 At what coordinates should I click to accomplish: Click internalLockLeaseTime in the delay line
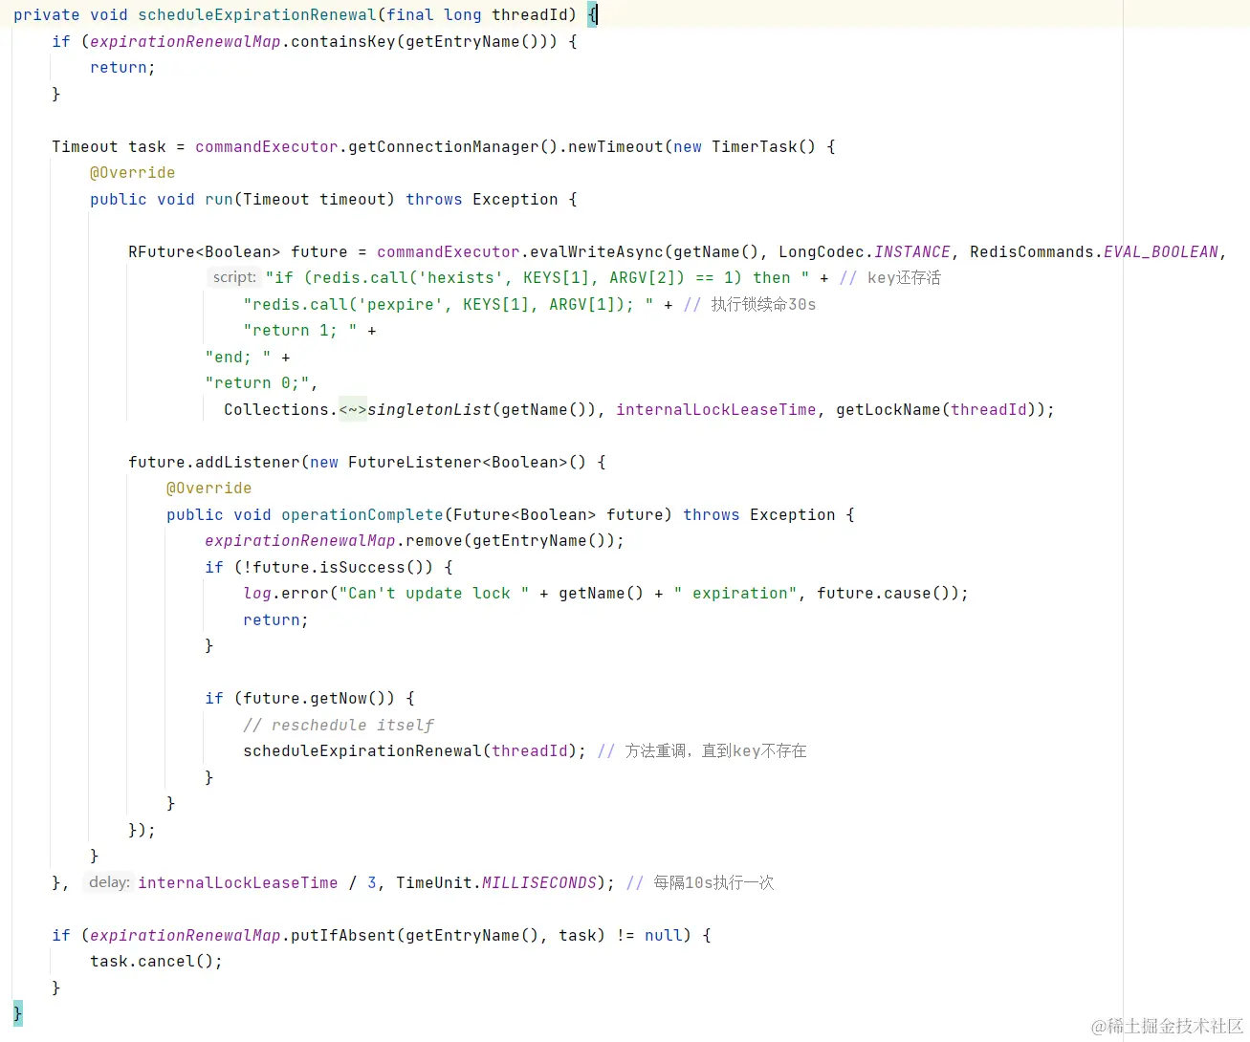(238, 883)
